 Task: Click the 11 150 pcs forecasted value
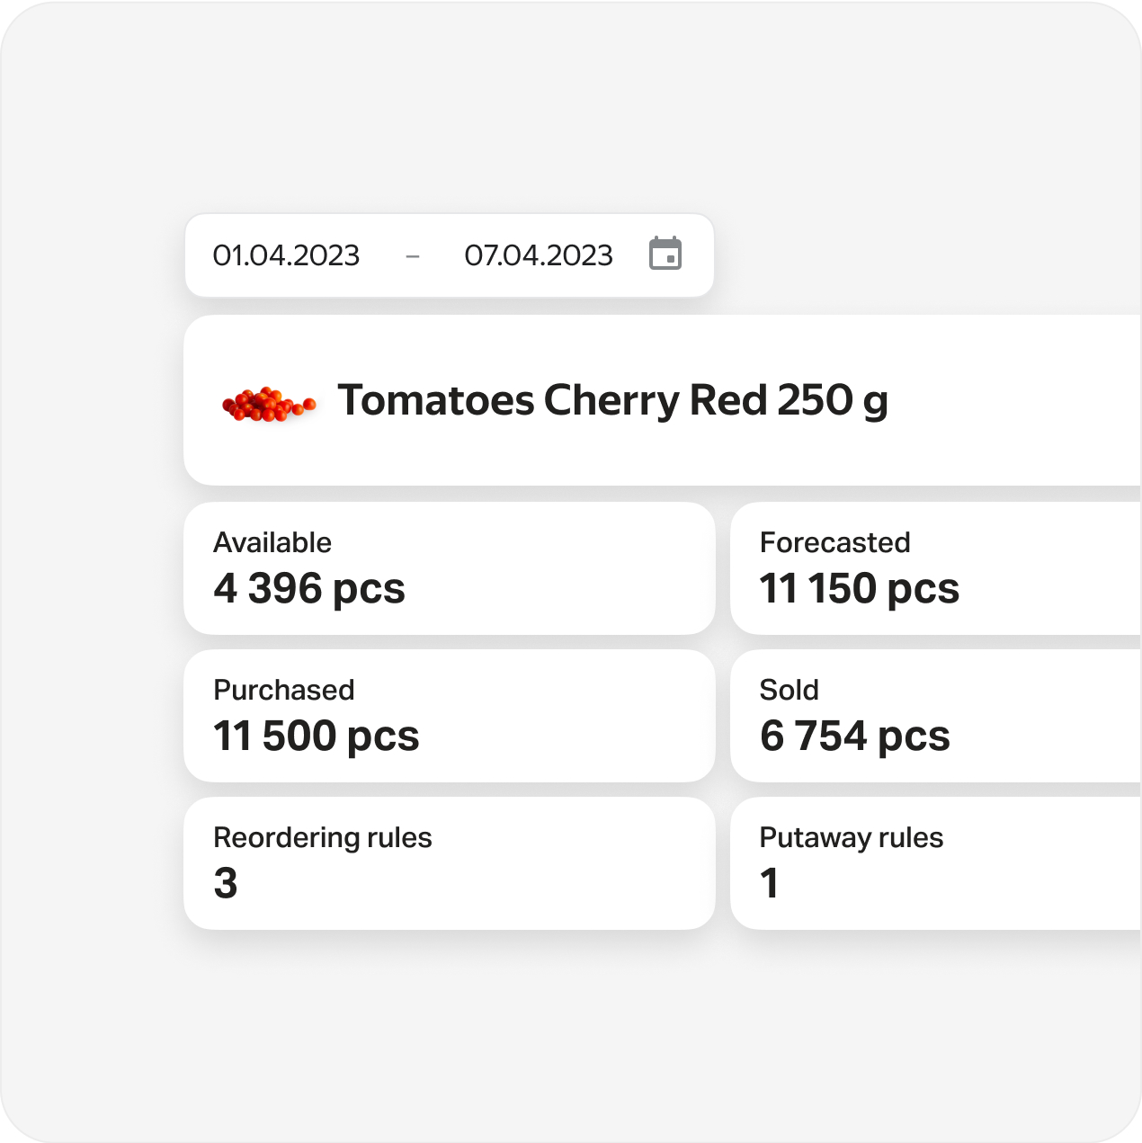click(859, 589)
